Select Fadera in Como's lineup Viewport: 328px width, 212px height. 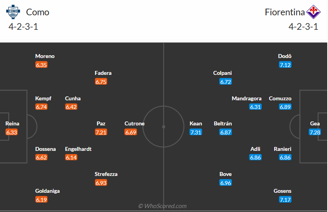click(x=103, y=73)
